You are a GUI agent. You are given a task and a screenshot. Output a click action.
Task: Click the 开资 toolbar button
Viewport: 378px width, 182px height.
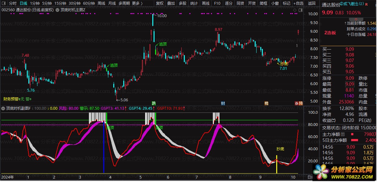tap(252, 3)
